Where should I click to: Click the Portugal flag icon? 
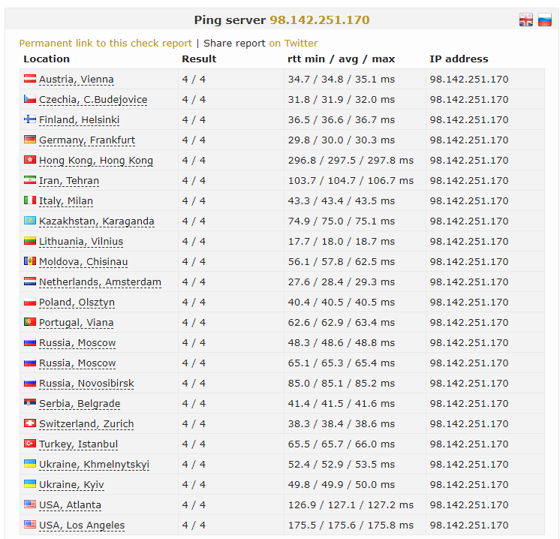pyautogui.click(x=30, y=322)
